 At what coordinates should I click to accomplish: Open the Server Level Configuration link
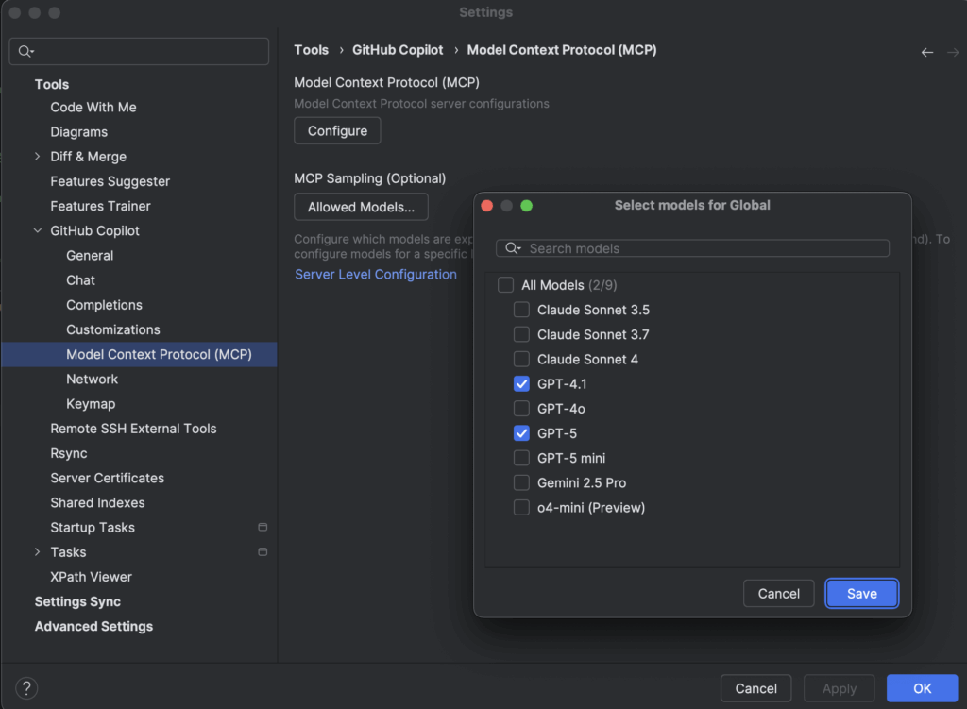pyautogui.click(x=376, y=275)
